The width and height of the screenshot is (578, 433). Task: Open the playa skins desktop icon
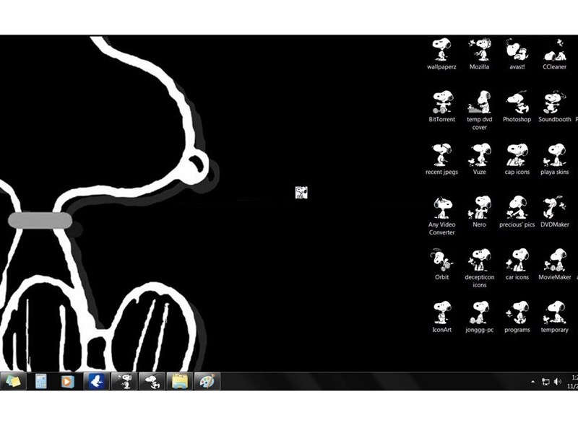pos(554,159)
